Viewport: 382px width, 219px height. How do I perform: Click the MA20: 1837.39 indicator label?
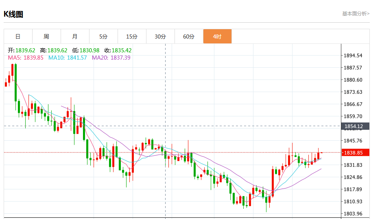(x=111, y=58)
